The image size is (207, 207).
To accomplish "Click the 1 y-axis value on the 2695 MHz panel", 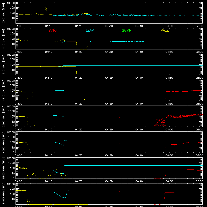I will (14, 126).
